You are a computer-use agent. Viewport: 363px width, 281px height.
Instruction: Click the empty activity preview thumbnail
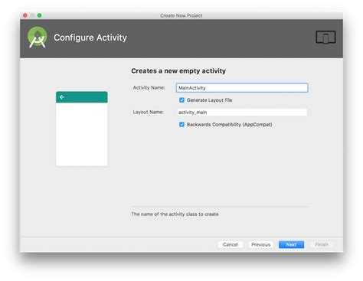coord(82,129)
